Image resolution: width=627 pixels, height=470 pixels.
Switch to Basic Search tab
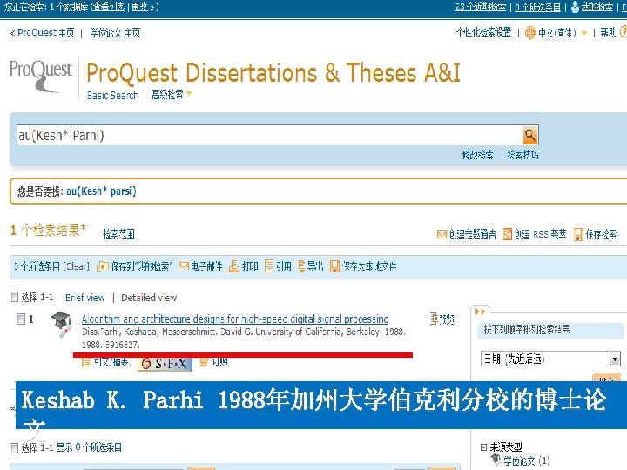coord(112,95)
